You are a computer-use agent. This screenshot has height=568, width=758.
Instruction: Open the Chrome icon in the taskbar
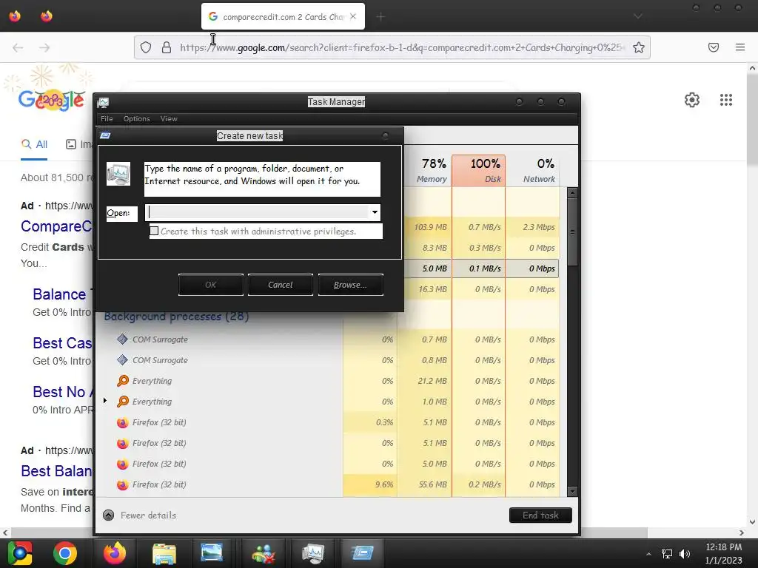[x=65, y=553]
